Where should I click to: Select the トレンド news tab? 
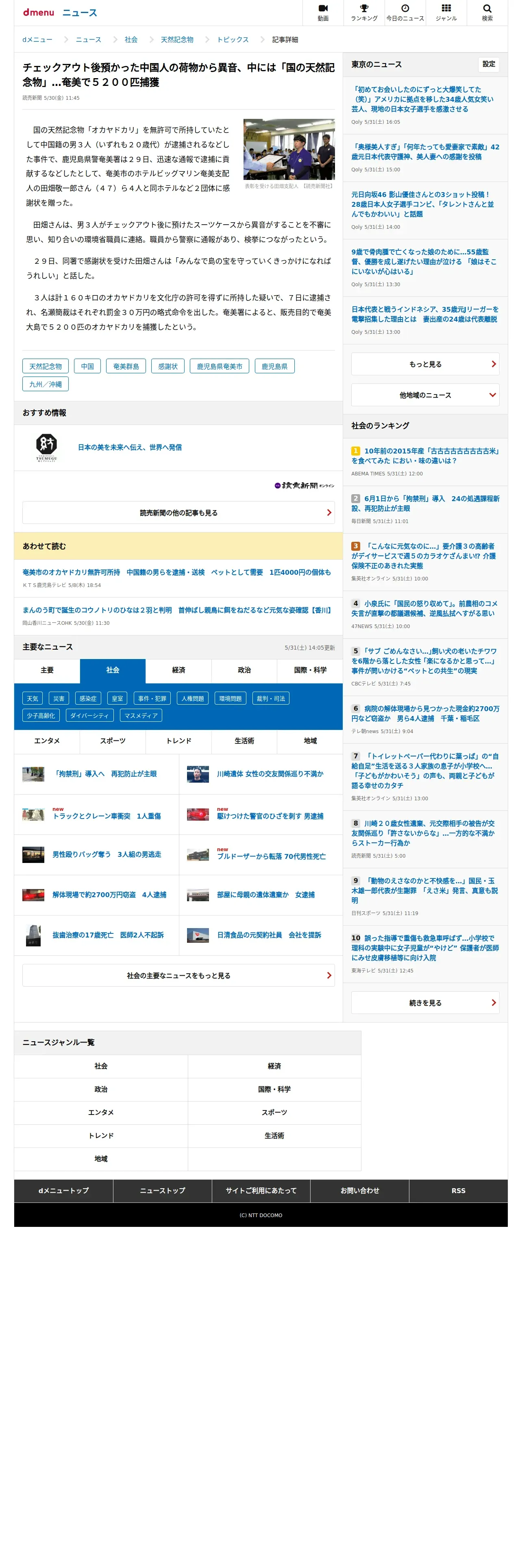click(178, 741)
